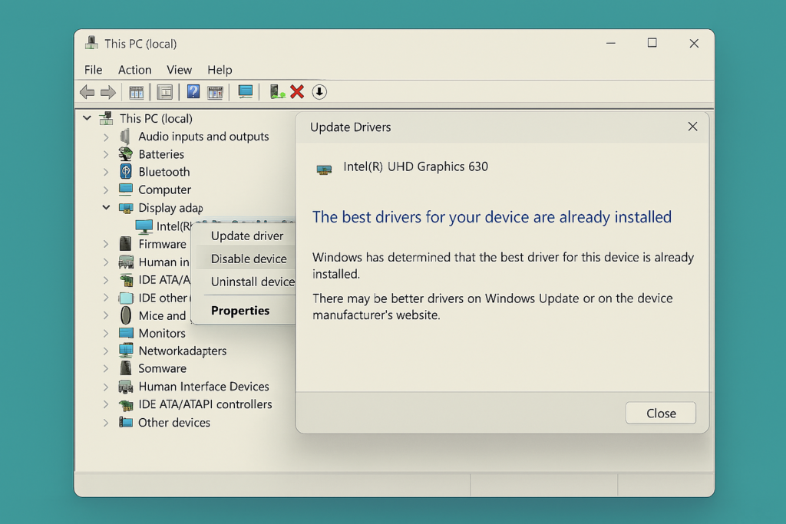The height and width of the screenshot is (524, 786).
Task: Click the Firmware category icon
Action: (125, 244)
